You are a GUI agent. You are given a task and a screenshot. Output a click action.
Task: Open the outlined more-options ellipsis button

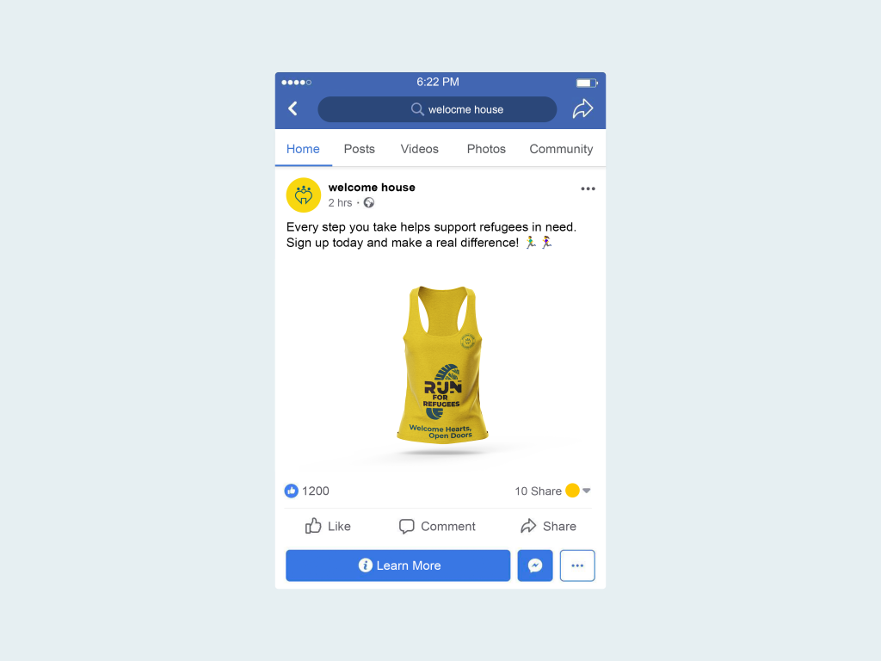click(x=577, y=565)
